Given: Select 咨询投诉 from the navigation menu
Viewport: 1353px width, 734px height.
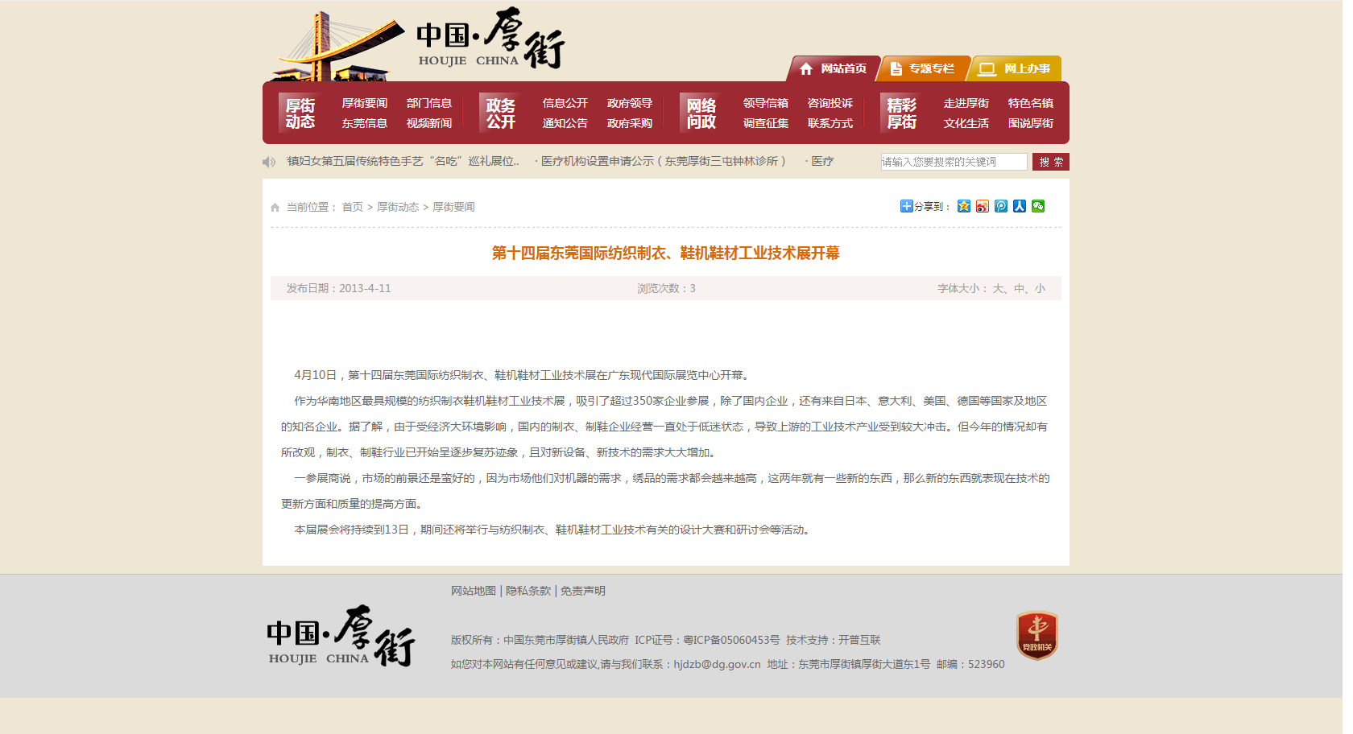Looking at the screenshot, I should coord(830,103).
